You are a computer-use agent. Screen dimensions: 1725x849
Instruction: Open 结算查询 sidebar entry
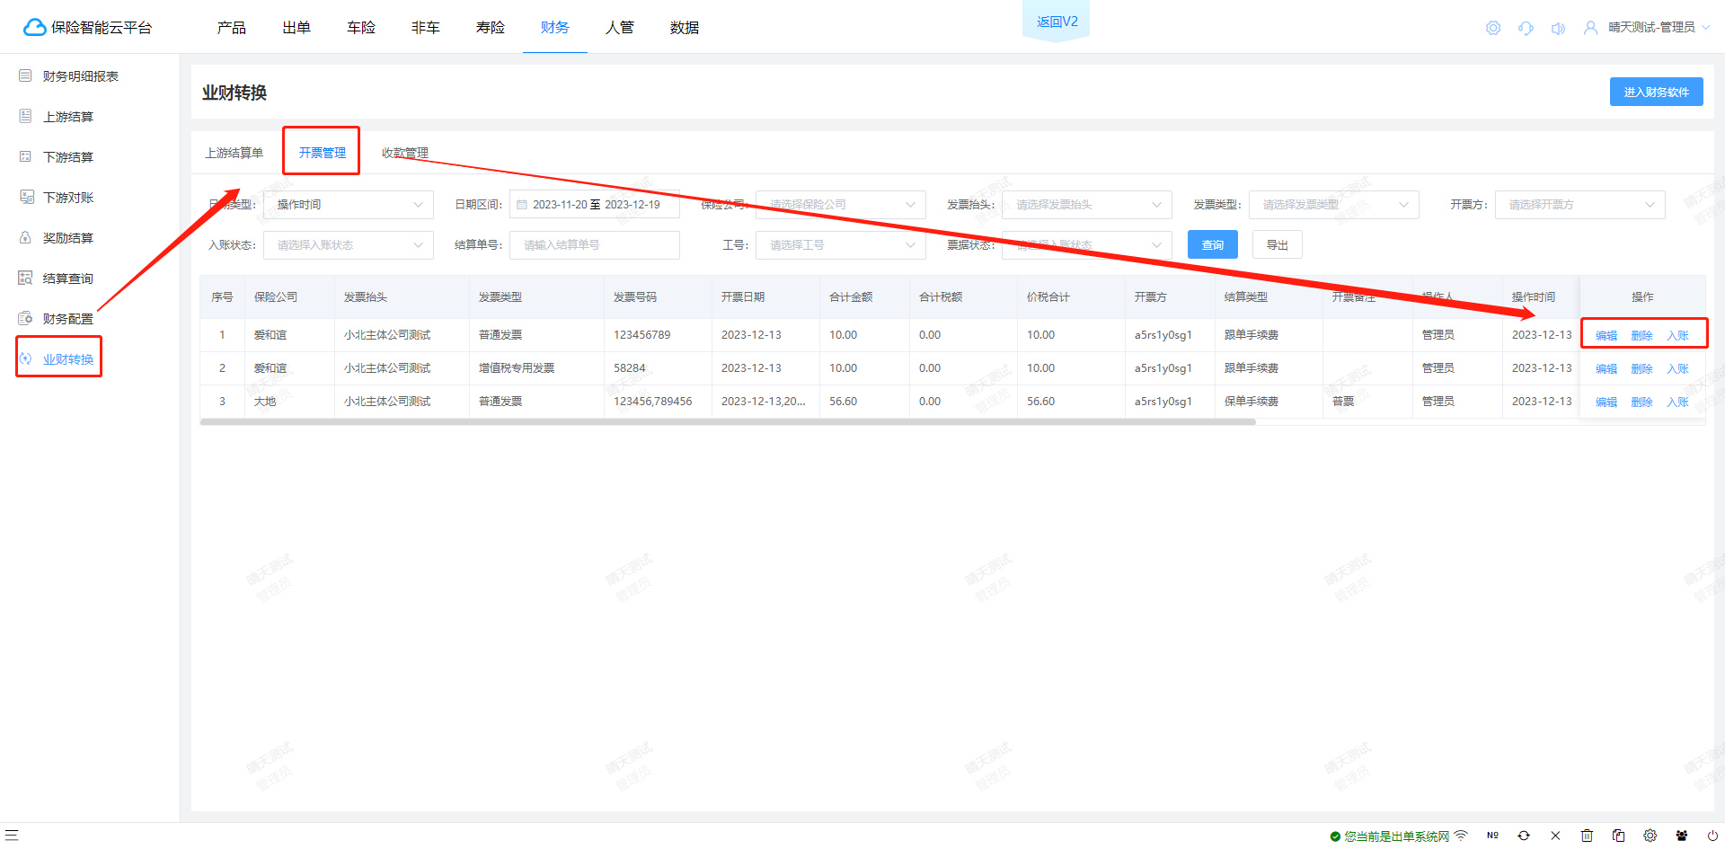[x=68, y=279]
